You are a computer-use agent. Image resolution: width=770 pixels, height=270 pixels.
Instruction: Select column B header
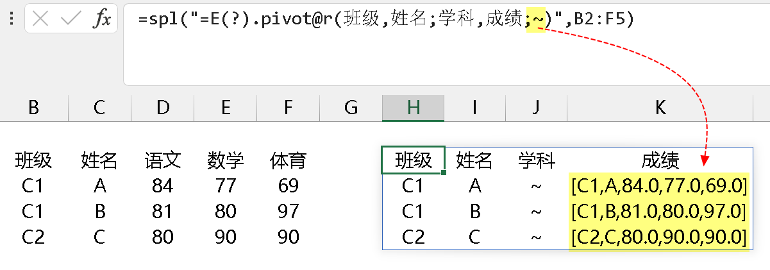[34, 108]
